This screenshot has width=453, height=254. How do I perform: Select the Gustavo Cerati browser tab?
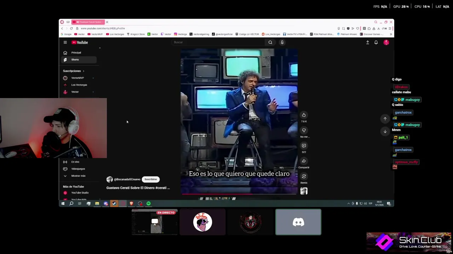point(88,22)
